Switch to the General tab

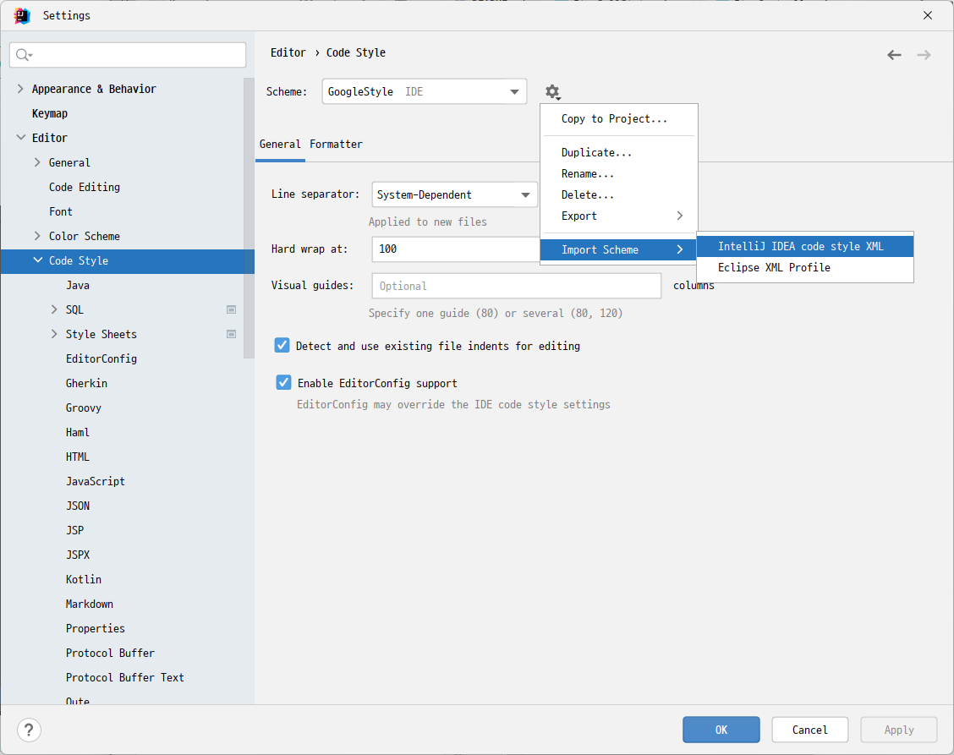coord(280,145)
